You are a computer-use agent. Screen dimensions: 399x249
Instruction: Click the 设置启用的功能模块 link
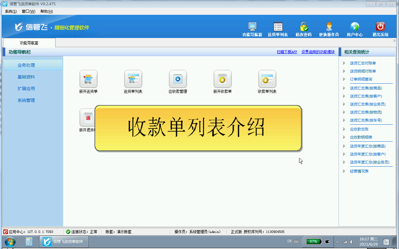click(x=318, y=52)
